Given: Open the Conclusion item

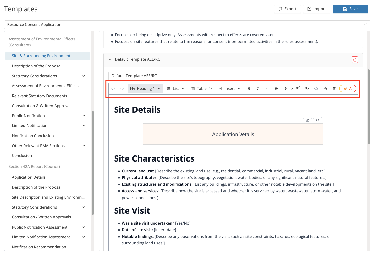Looking at the screenshot, I should pyautogui.click(x=22, y=156).
